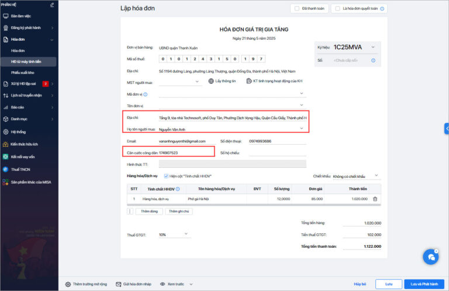Click the buyer Địa chỉ field
The height and width of the screenshot is (291, 449).
click(x=233, y=118)
